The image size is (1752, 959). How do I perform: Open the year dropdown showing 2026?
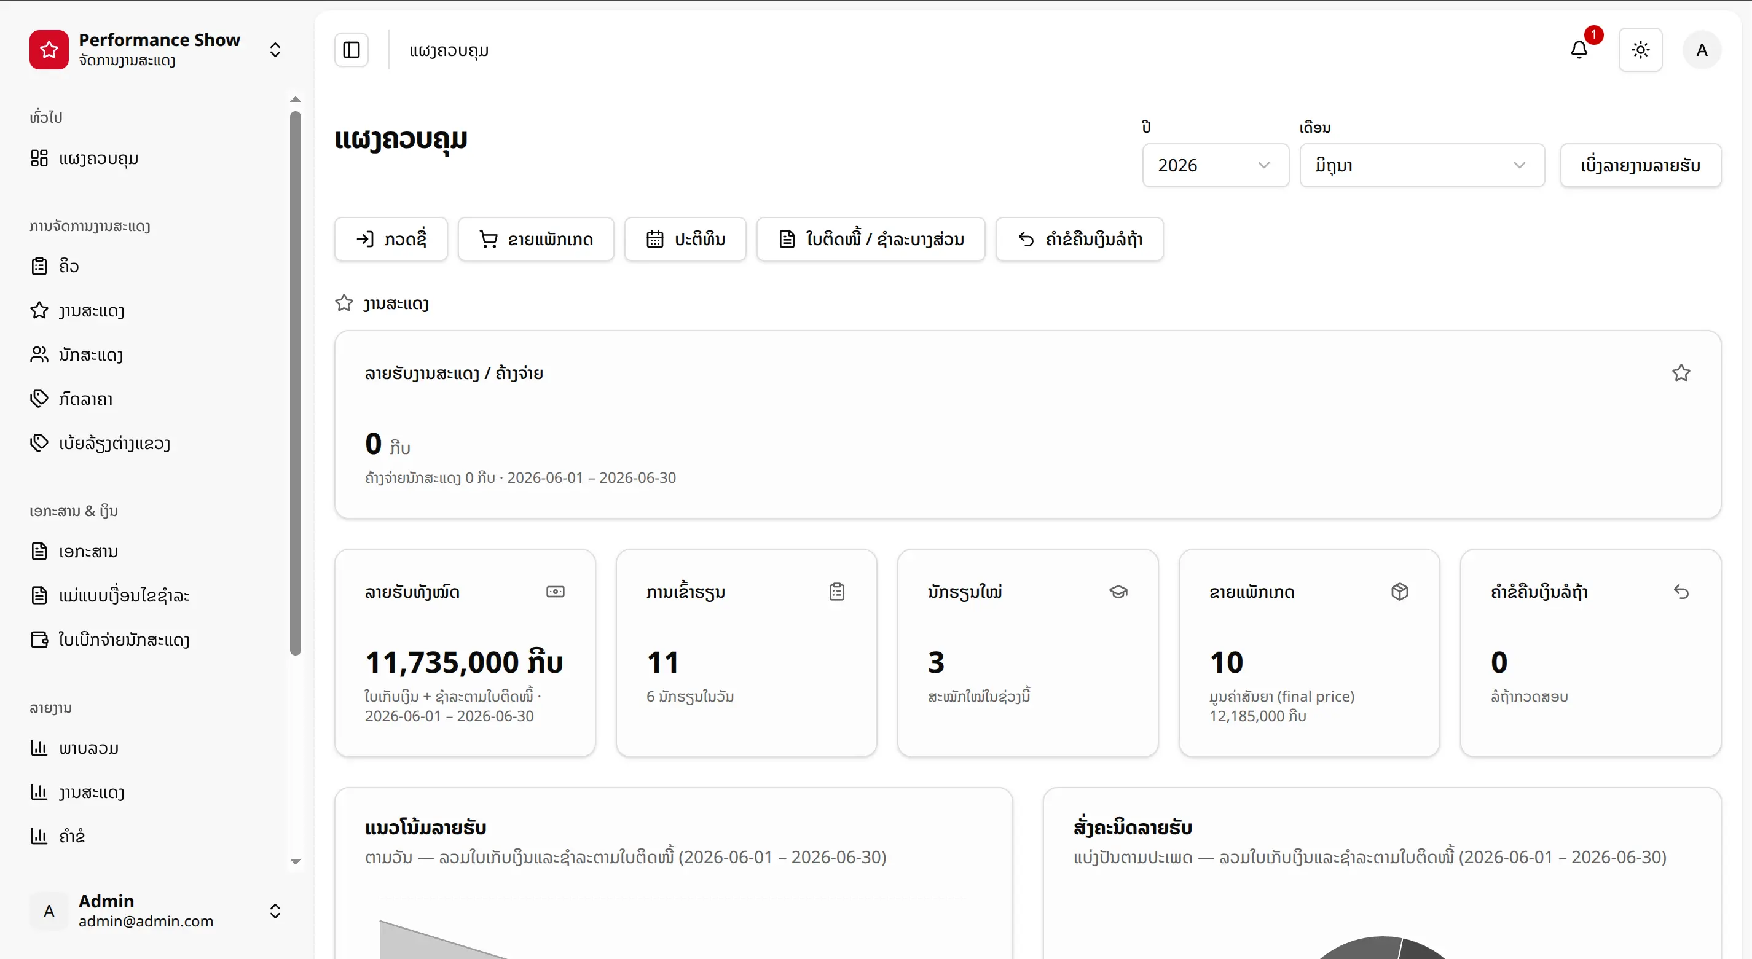(x=1216, y=165)
